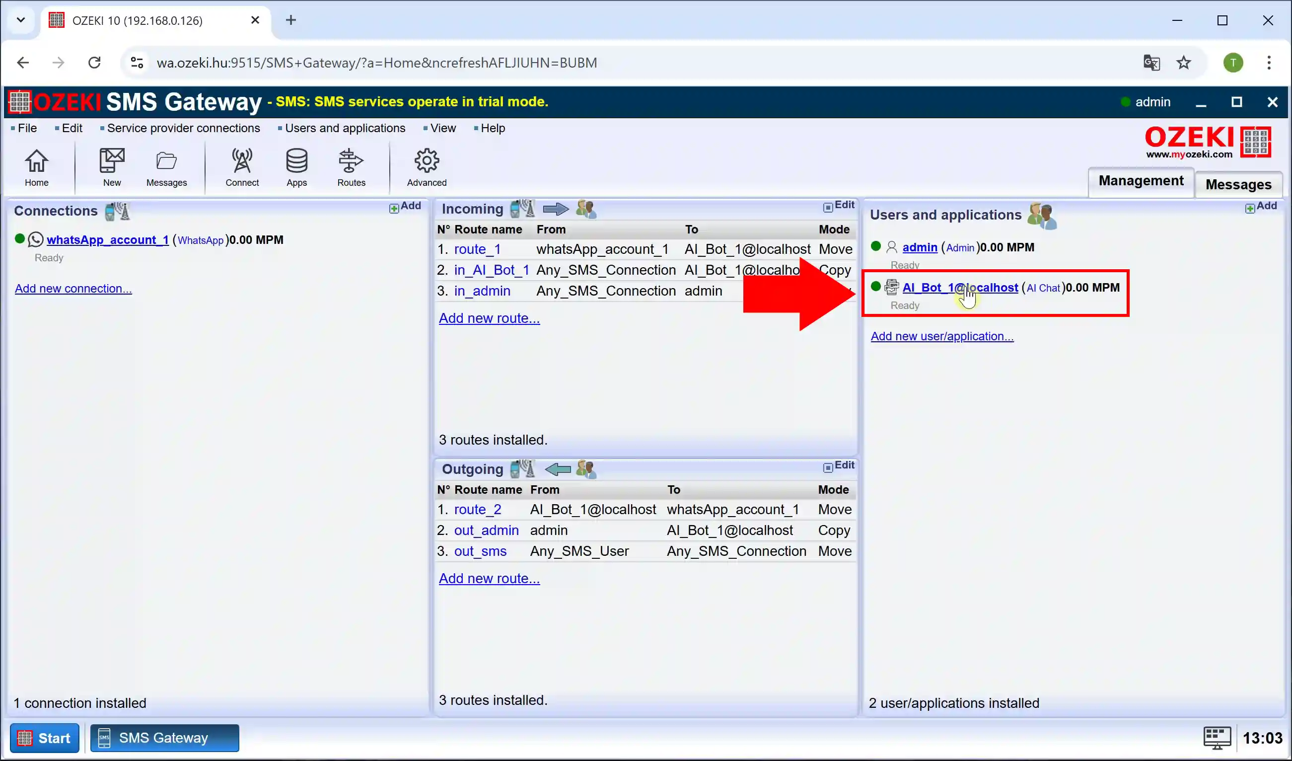Click the Connect icon in toolbar
Image resolution: width=1292 pixels, height=761 pixels.
pyautogui.click(x=243, y=167)
